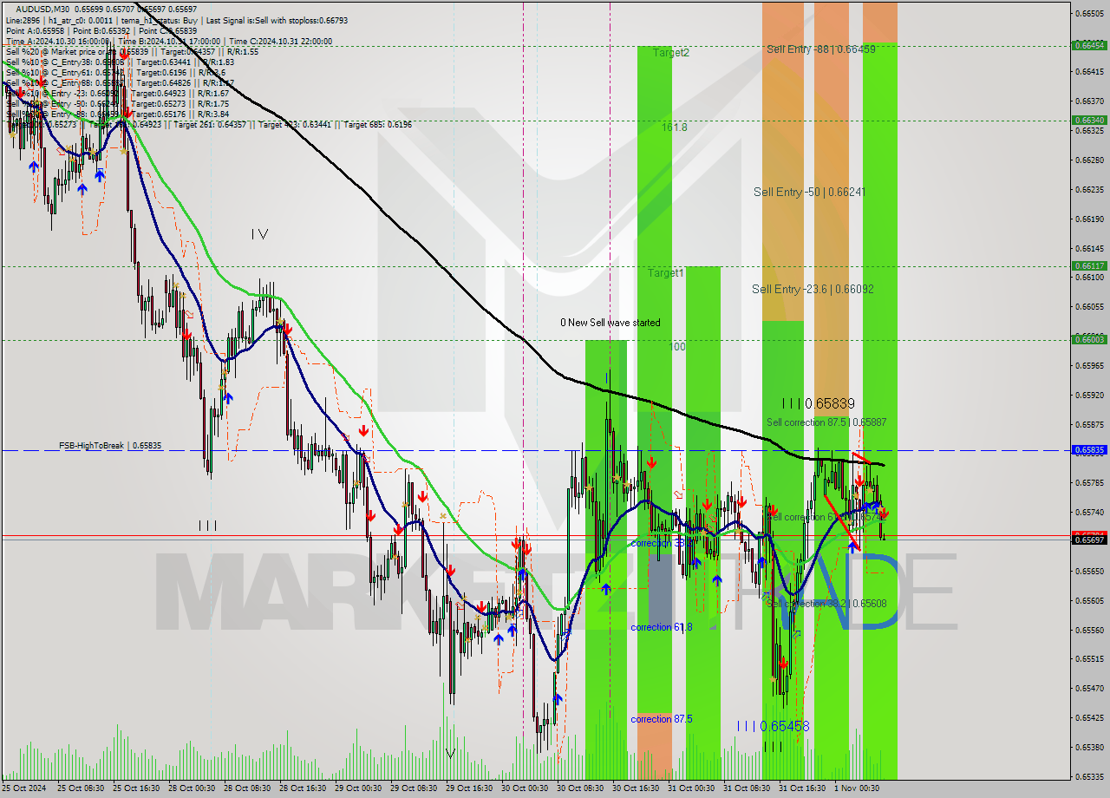Click the green 0.66003 price tag

[x=1089, y=339]
